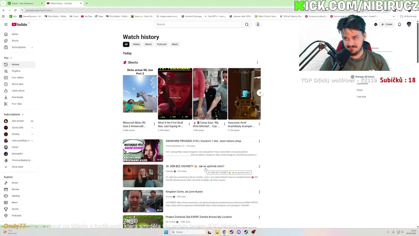Viewport: 419px width, 236px height.
Task: Open ANONYMNÍ PŘIZNÁNÍ #105 video thumbnail
Action: click(143, 150)
